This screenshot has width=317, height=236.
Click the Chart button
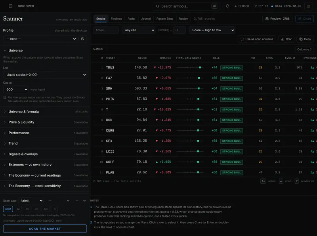[304, 19]
